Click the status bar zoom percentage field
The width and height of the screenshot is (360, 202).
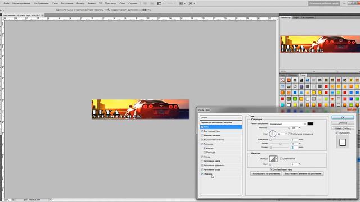[6, 200]
